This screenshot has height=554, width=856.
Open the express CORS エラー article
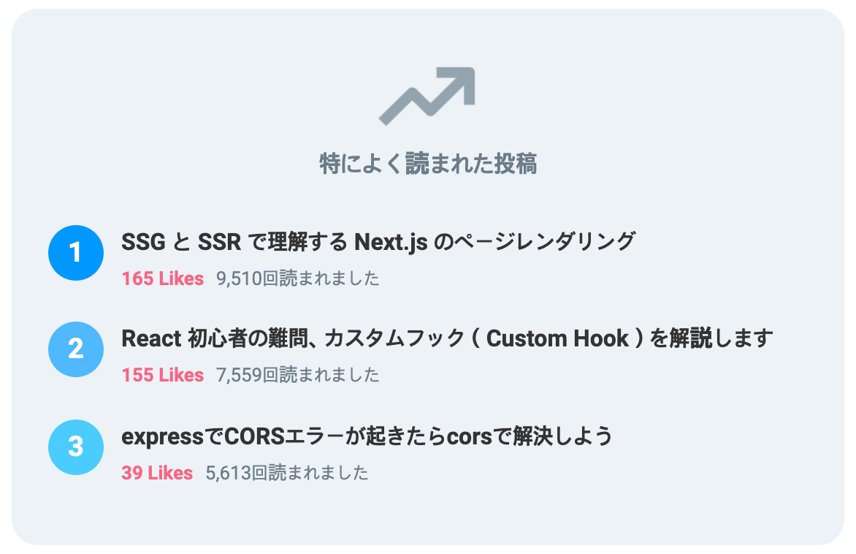367,436
